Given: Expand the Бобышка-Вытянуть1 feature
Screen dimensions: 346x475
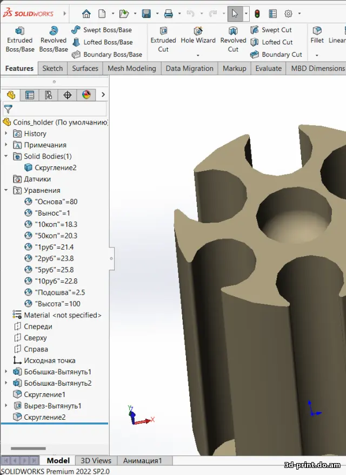Looking at the screenshot, I should tap(6, 372).
